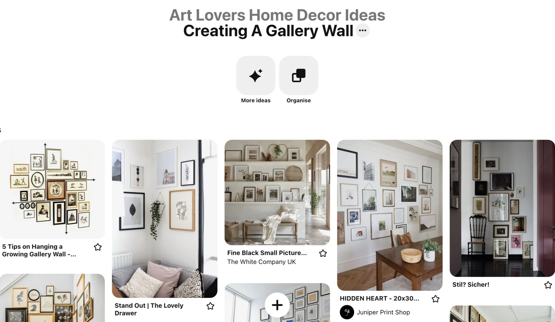Star the HIDDEN HEART print pin
The width and height of the screenshot is (555, 322).
436,299
